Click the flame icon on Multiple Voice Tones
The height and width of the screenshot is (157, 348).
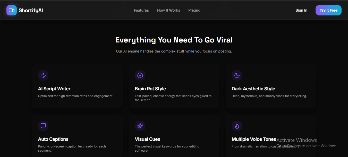(x=237, y=126)
